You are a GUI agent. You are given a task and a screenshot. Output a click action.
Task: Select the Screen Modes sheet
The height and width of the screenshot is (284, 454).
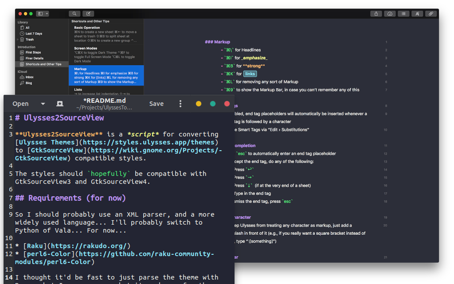coord(106,54)
